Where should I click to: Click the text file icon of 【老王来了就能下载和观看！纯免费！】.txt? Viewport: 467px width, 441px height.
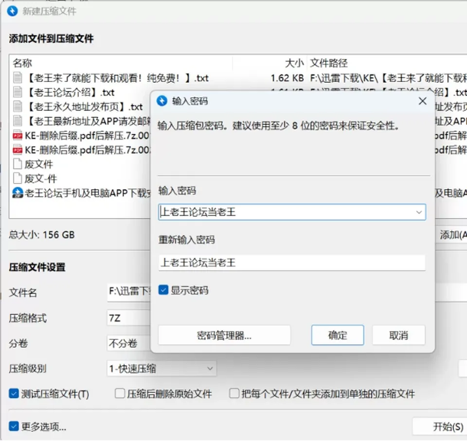click(18, 78)
